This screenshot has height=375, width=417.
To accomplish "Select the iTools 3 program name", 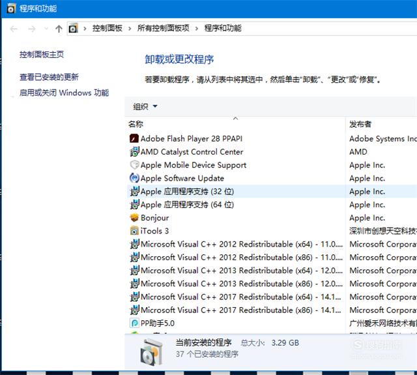I will click(154, 231).
